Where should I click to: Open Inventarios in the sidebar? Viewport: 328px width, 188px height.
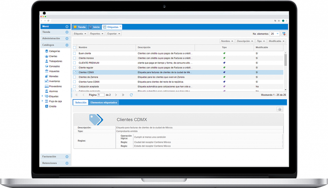(x=54, y=81)
